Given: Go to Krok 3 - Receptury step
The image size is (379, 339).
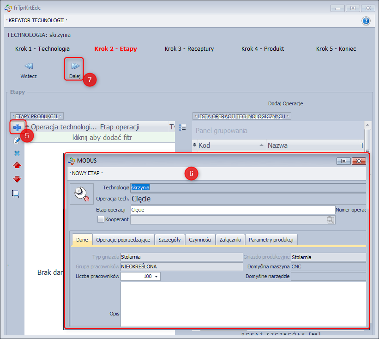Looking at the screenshot, I should pyautogui.click(x=189, y=48).
